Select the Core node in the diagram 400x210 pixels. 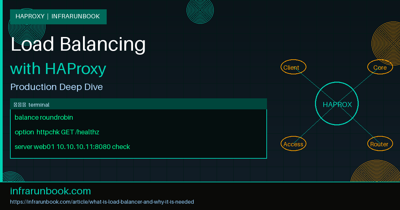point(380,67)
